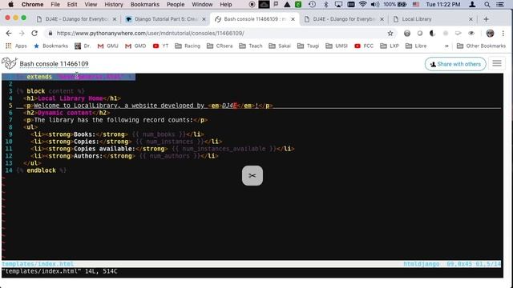Screen dimensions: 513x288
Task: Open the Chrome three-dot menu
Action: pos(503,34)
